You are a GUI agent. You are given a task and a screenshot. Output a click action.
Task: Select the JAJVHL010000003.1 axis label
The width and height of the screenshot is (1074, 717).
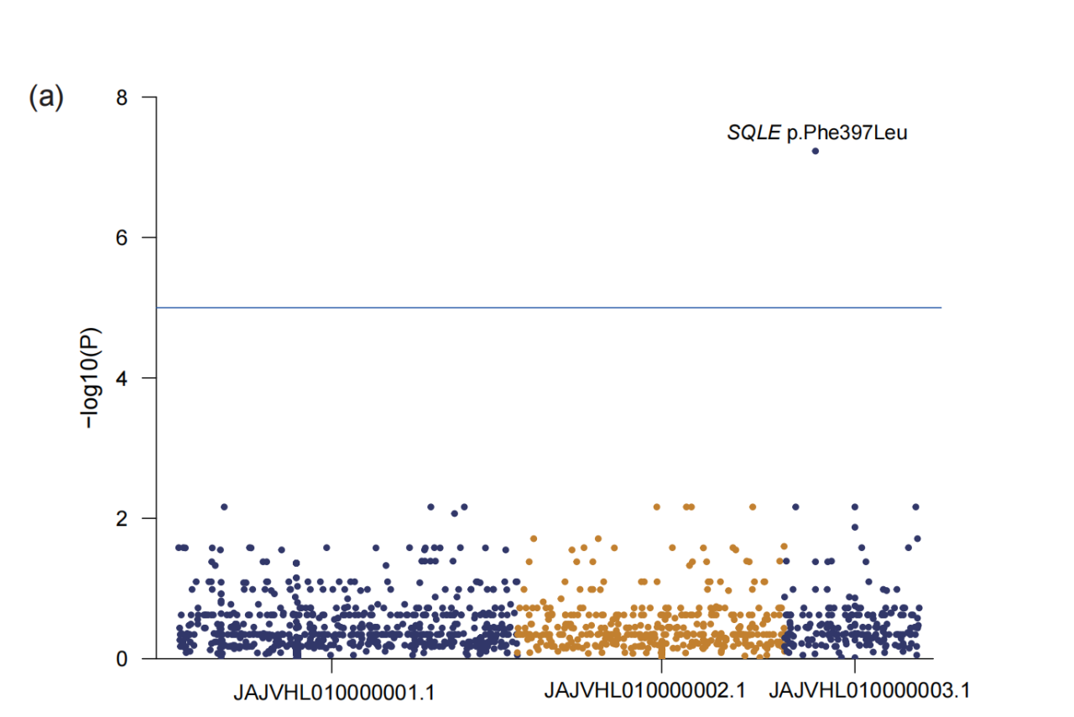pyautogui.click(x=869, y=691)
